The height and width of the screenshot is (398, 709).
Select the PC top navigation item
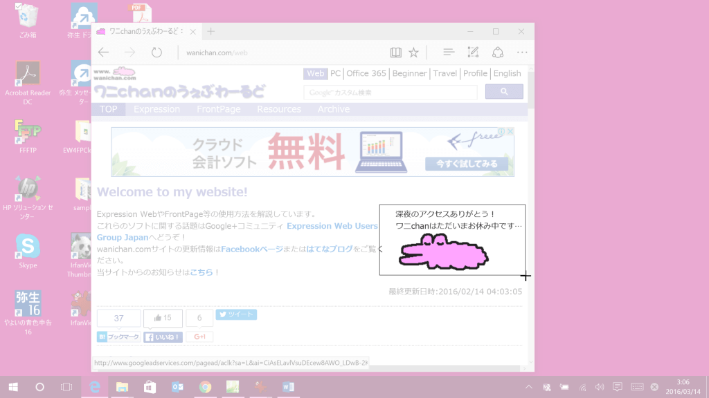pos(335,73)
